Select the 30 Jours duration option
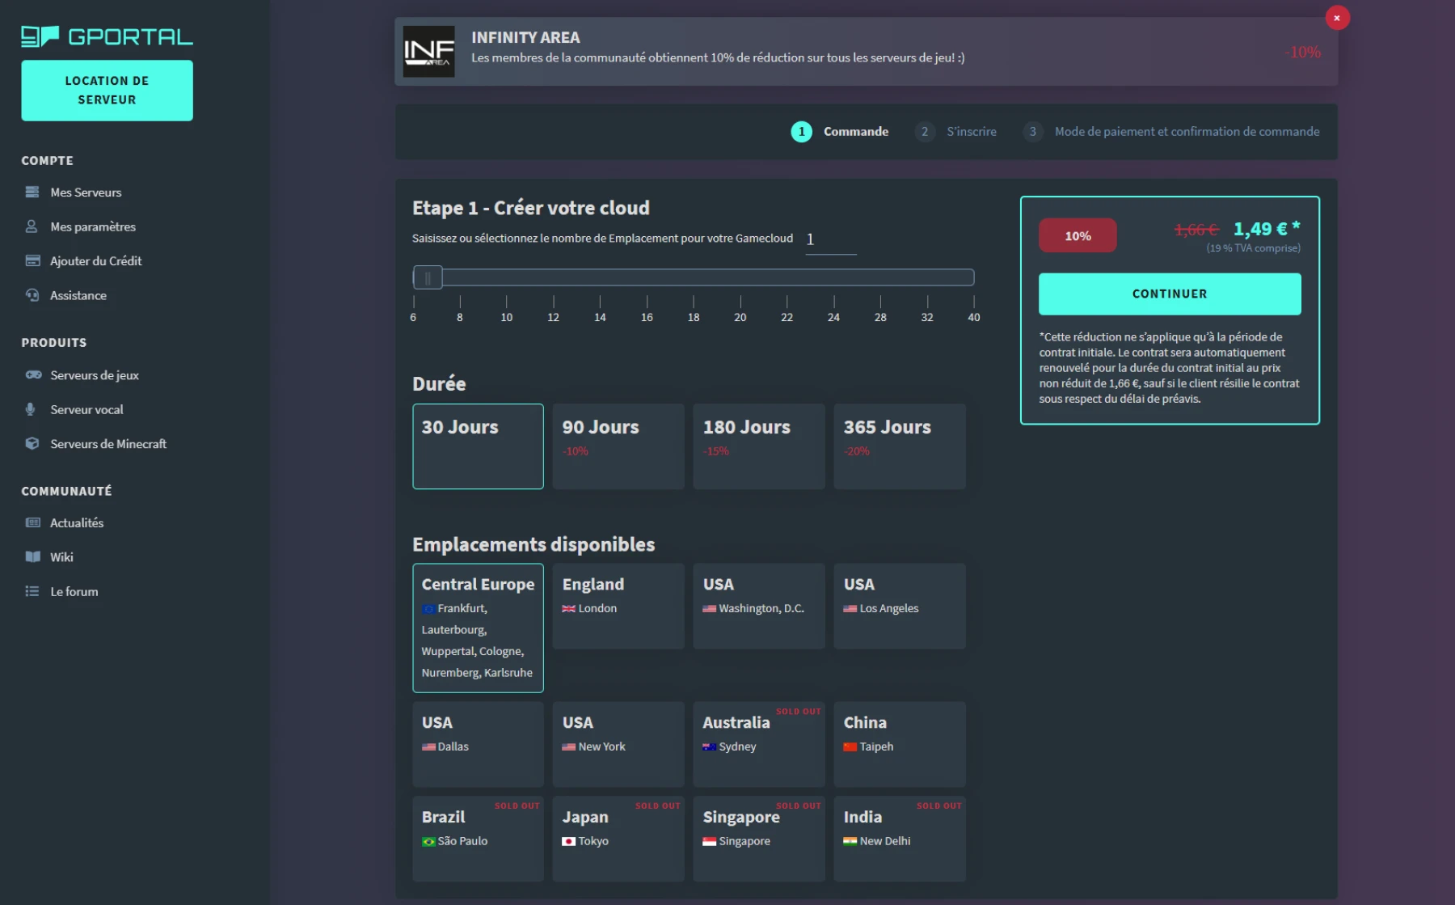The height and width of the screenshot is (905, 1455). click(x=478, y=446)
